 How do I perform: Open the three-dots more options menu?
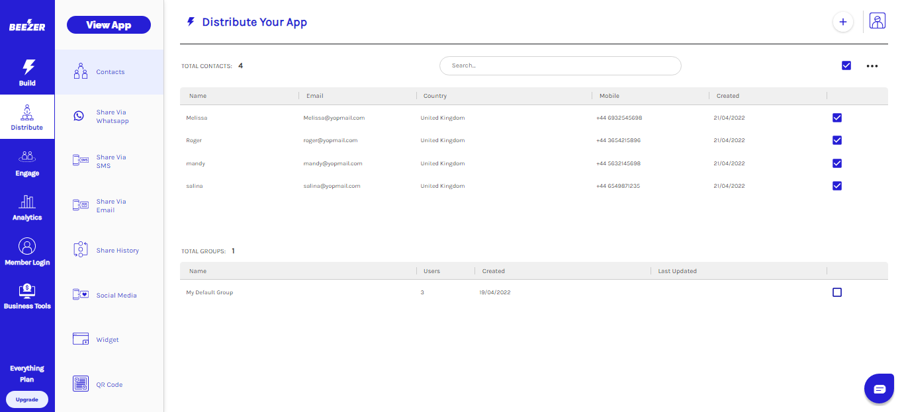(872, 66)
